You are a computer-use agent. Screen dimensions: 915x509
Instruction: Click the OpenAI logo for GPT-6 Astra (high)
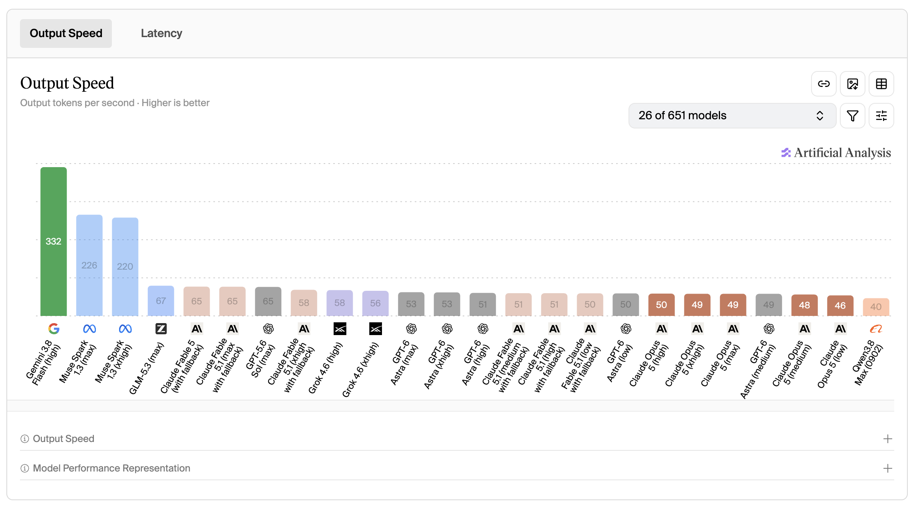[483, 329]
